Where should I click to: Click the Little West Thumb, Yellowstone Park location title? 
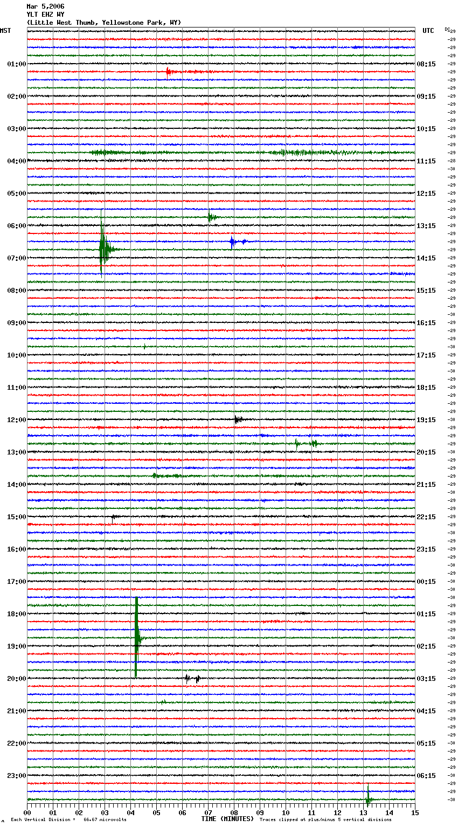click(x=104, y=23)
